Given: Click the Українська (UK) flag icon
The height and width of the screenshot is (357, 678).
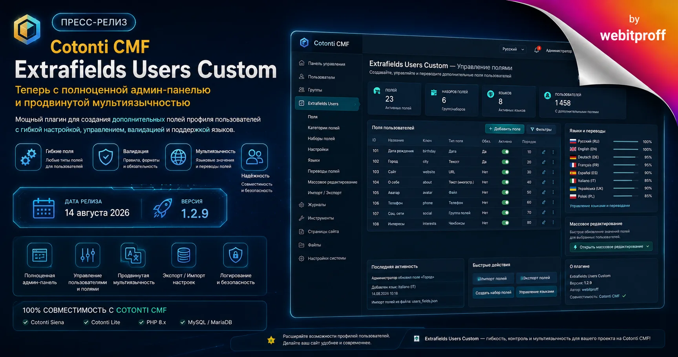Looking at the screenshot, I should coord(573,188).
